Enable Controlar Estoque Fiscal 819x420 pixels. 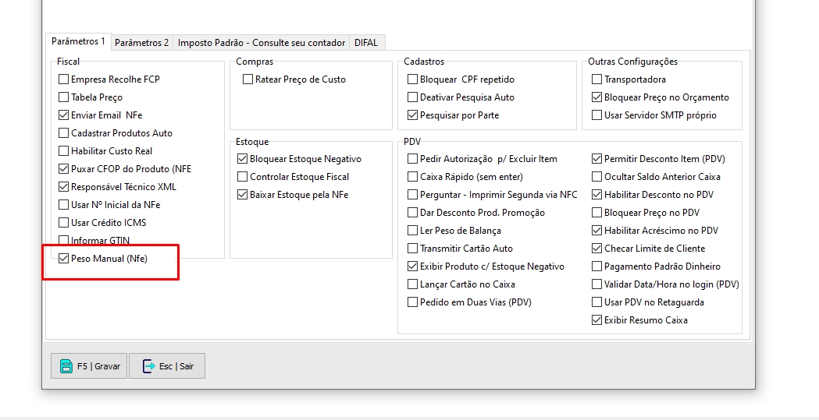click(x=243, y=177)
